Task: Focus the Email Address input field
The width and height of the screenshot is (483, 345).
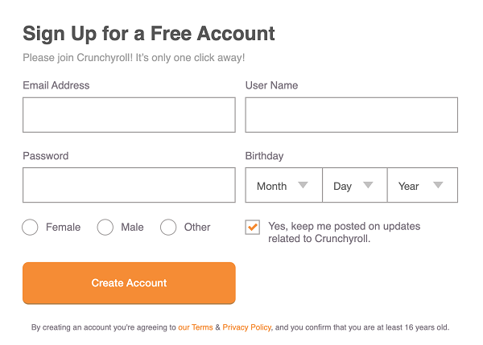Action: (x=129, y=115)
